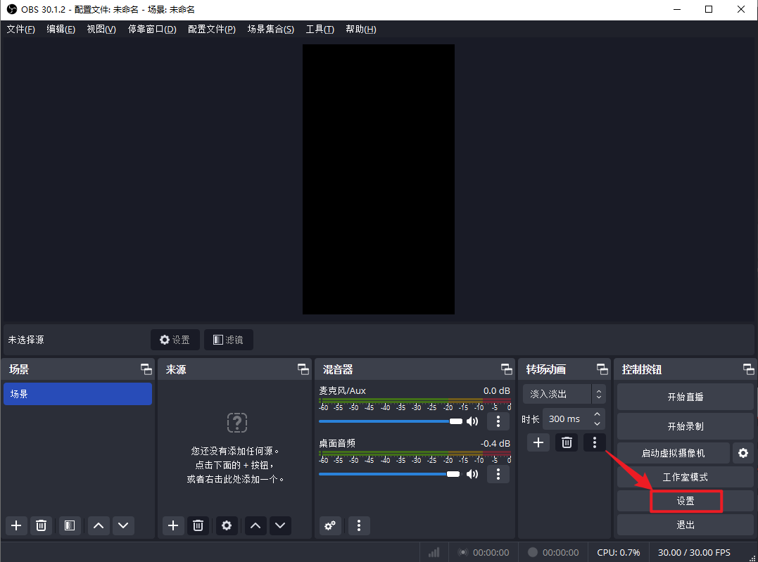Open the 淡入淡出 transition dropdown
758x562 pixels.
coord(564,394)
